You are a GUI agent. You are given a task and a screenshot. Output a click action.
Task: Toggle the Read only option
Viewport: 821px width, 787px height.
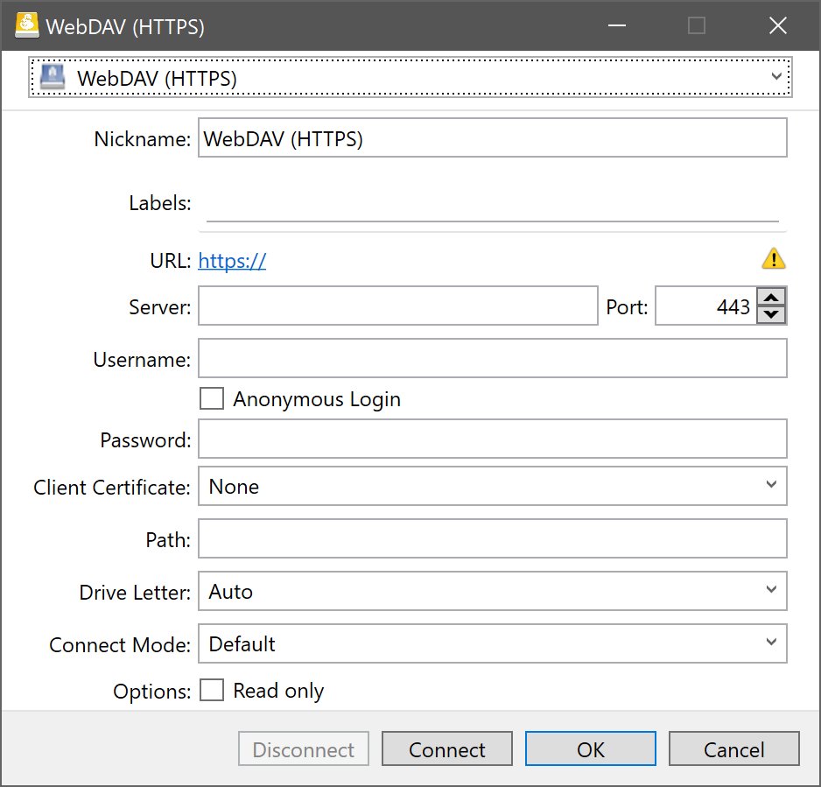[x=212, y=691]
